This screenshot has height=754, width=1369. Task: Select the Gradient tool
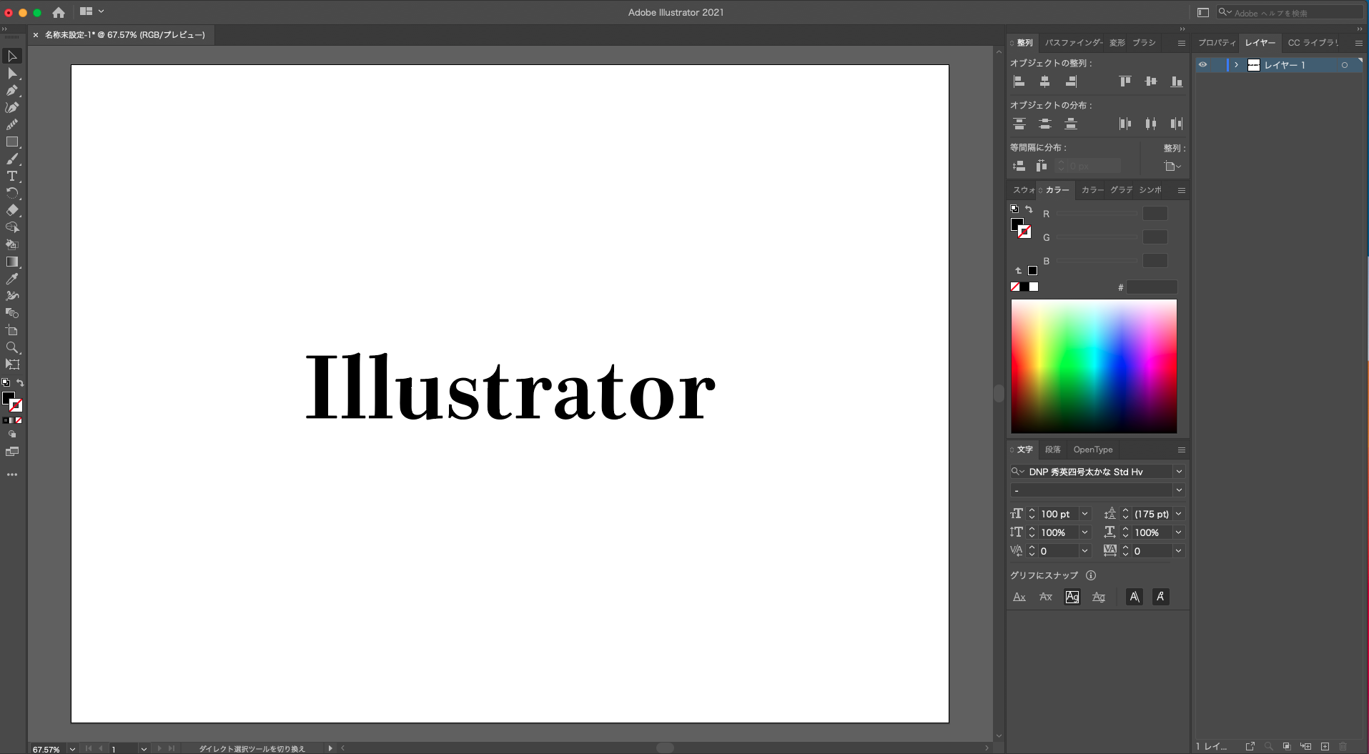pyautogui.click(x=12, y=262)
